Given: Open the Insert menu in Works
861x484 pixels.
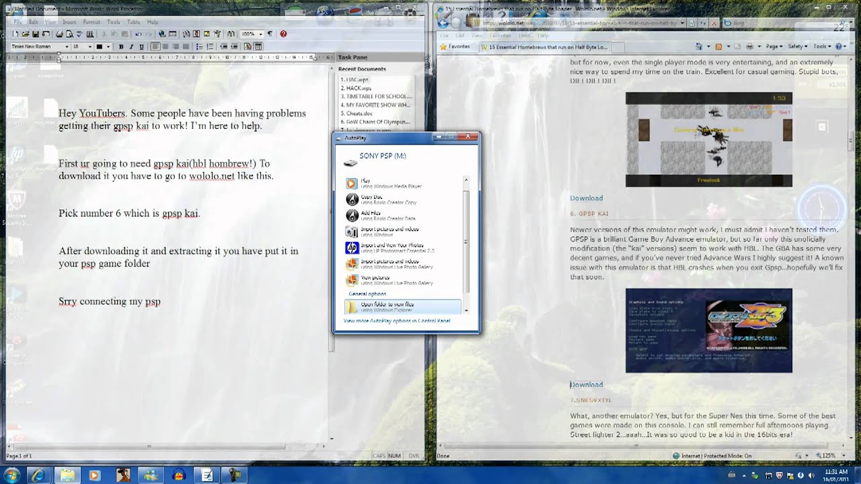Looking at the screenshot, I should 69,22.
